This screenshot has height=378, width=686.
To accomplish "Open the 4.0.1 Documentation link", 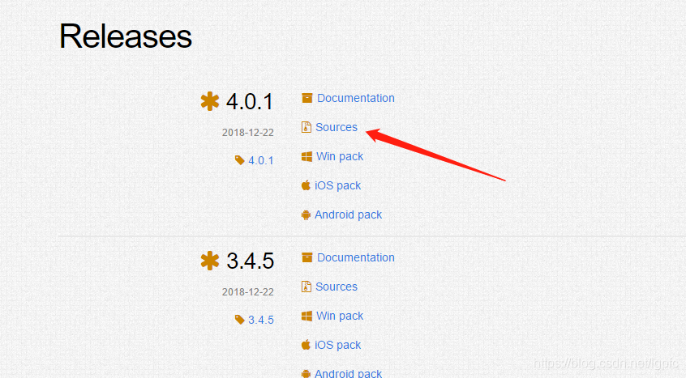I will 356,98.
